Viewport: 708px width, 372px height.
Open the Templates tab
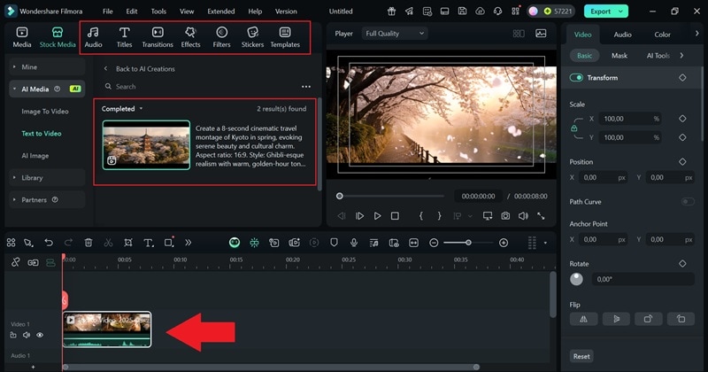tap(285, 37)
